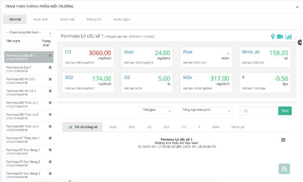
Task: Select station Formosa ND Than Lo 3
Action: pos(29,128)
